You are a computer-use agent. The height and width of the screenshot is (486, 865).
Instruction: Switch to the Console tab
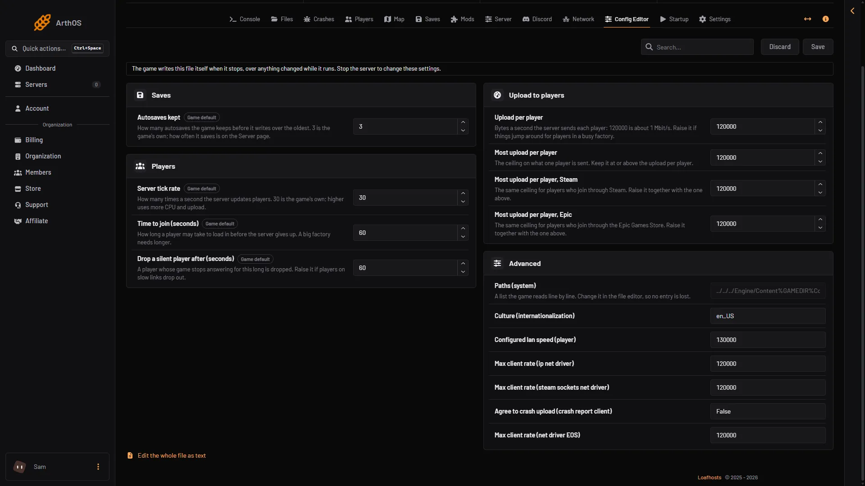point(245,19)
